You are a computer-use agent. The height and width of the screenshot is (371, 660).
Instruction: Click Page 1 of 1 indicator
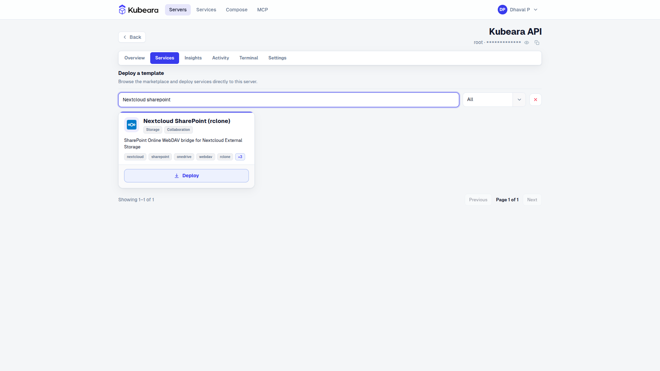click(507, 200)
